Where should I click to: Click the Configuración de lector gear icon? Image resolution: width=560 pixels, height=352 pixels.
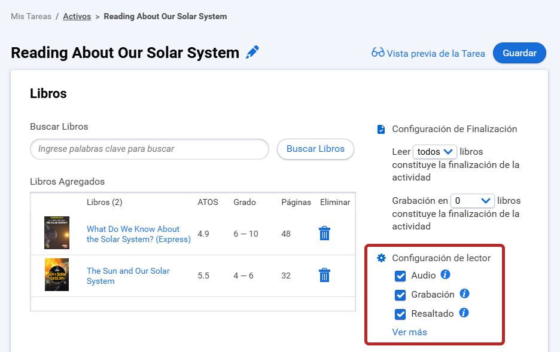(x=382, y=258)
